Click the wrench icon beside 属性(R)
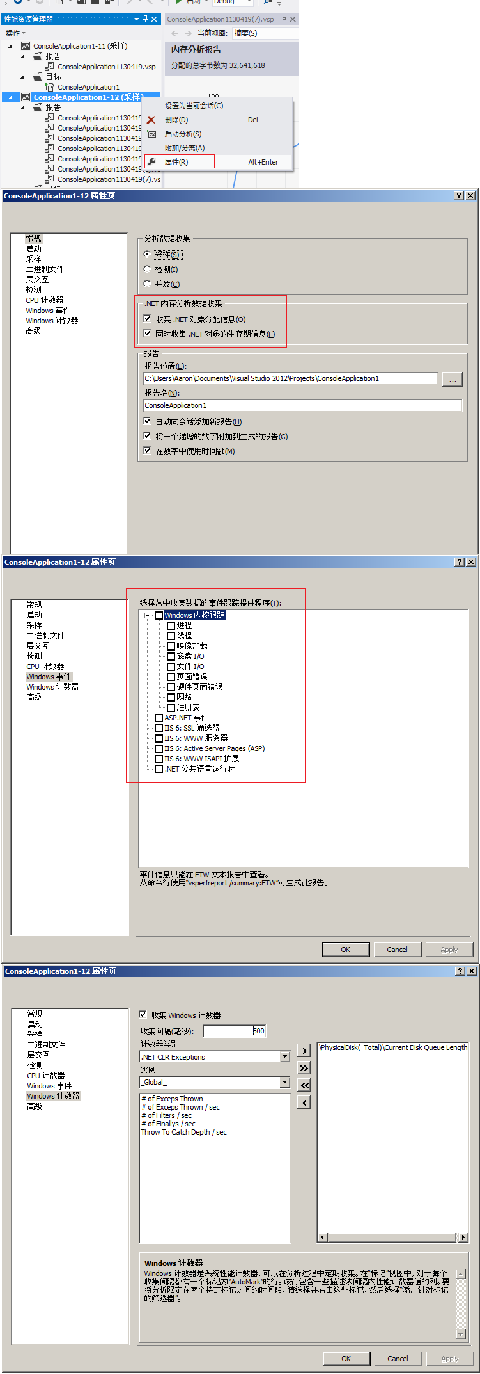 [x=151, y=162]
